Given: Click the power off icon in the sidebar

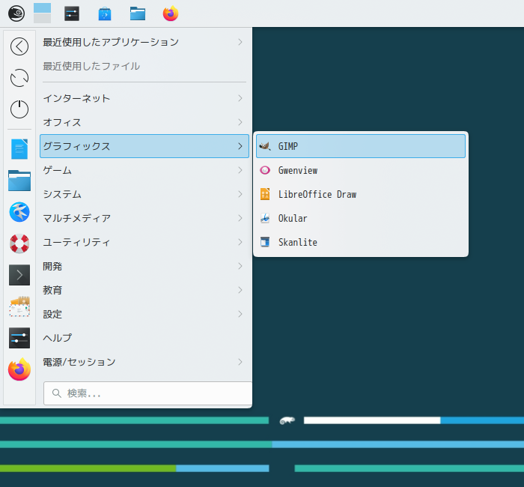Looking at the screenshot, I should [19, 109].
